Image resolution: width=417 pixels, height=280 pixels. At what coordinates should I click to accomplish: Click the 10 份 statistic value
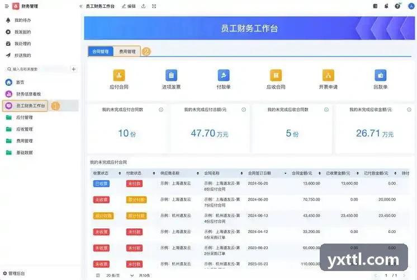coord(127,133)
